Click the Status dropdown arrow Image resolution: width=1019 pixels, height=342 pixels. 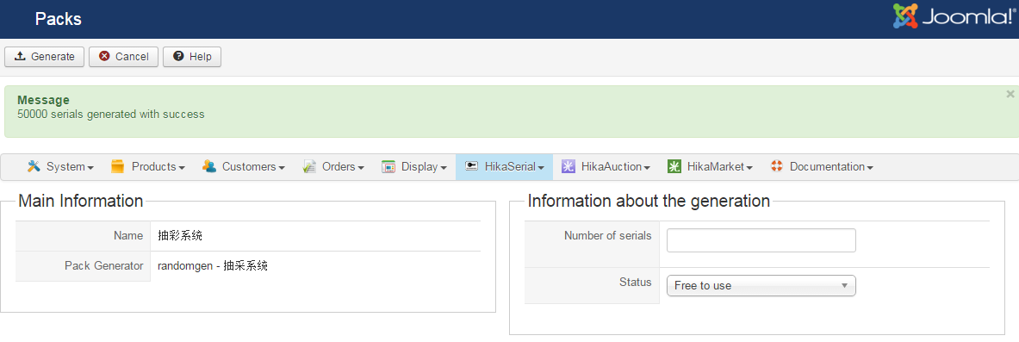(844, 285)
